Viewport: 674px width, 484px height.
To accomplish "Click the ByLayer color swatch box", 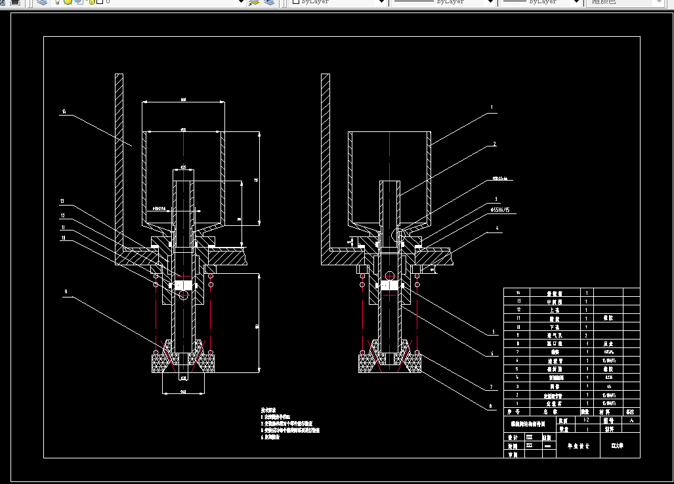I will coord(296,2).
